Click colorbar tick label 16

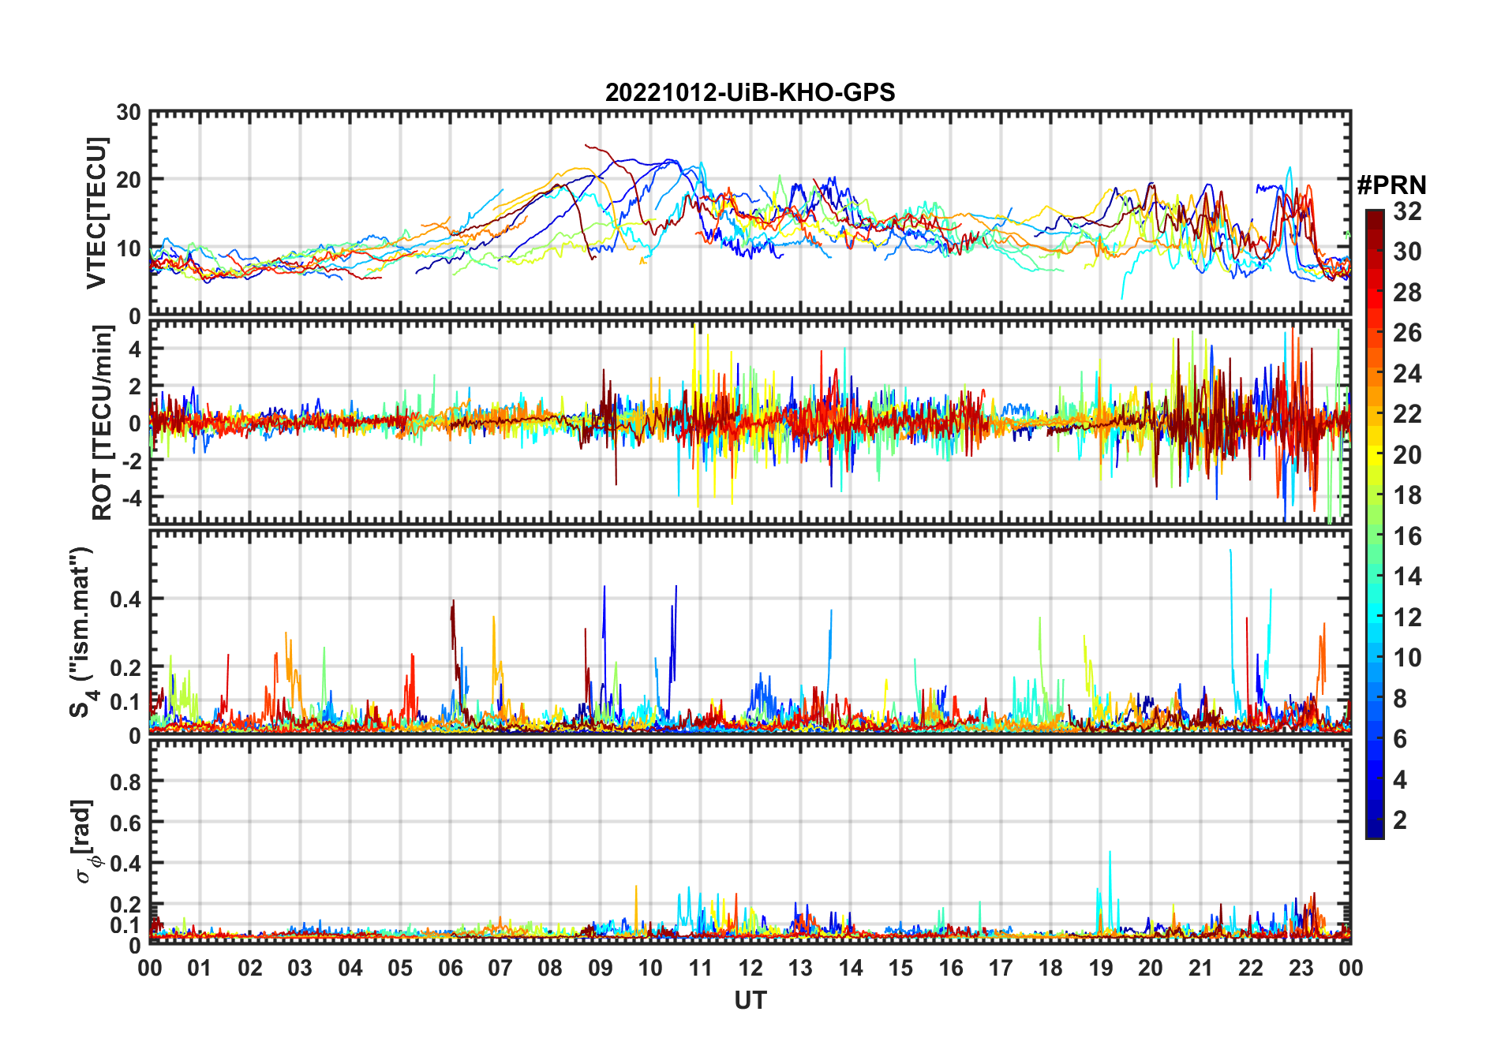click(1407, 536)
